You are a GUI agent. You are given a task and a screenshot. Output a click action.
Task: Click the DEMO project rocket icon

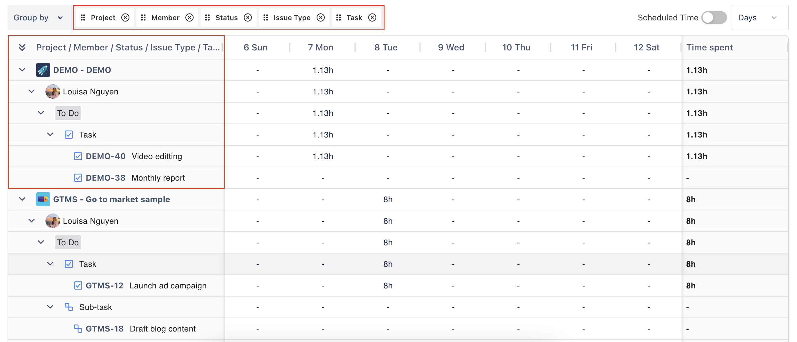pos(43,70)
